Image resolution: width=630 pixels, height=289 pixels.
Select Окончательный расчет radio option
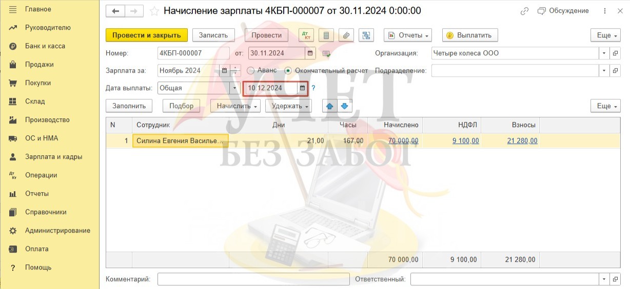pyautogui.click(x=288, y=71)
